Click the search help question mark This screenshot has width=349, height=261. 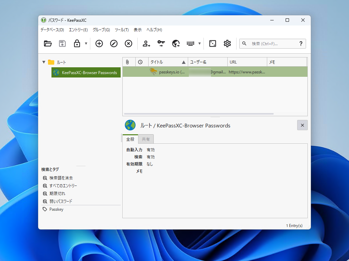300,43
